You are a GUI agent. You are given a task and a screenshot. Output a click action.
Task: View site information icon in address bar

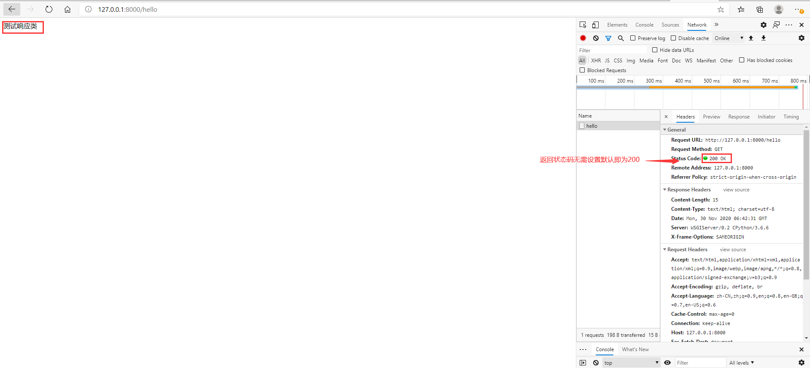[88, 9]
